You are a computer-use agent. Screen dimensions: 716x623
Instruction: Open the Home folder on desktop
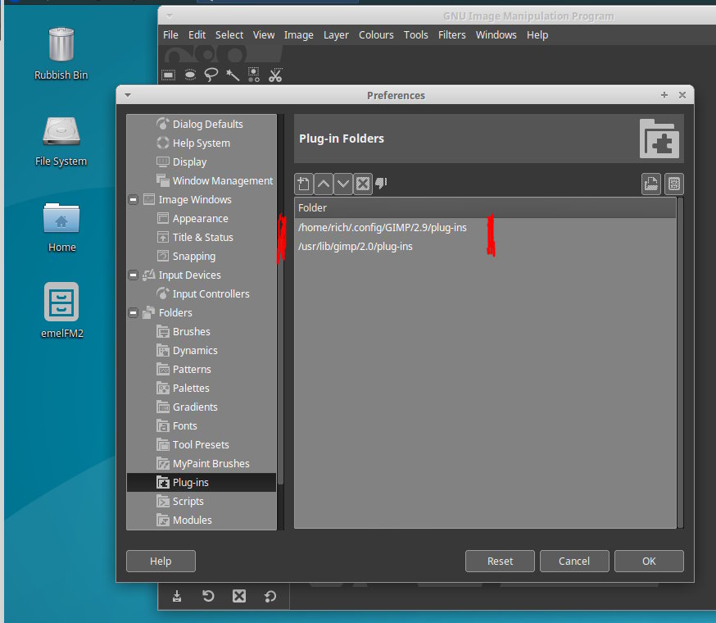pos(61,227)
